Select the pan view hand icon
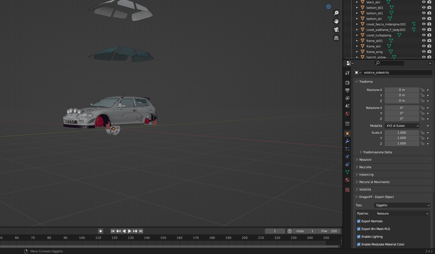This screenshot has width=435, height=254. click(x=336, y=21)
